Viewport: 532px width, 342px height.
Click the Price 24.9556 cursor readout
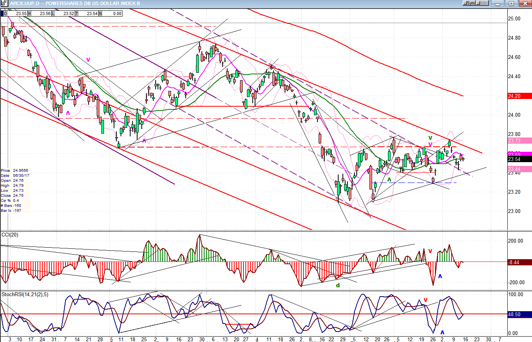tap(15, 170)
